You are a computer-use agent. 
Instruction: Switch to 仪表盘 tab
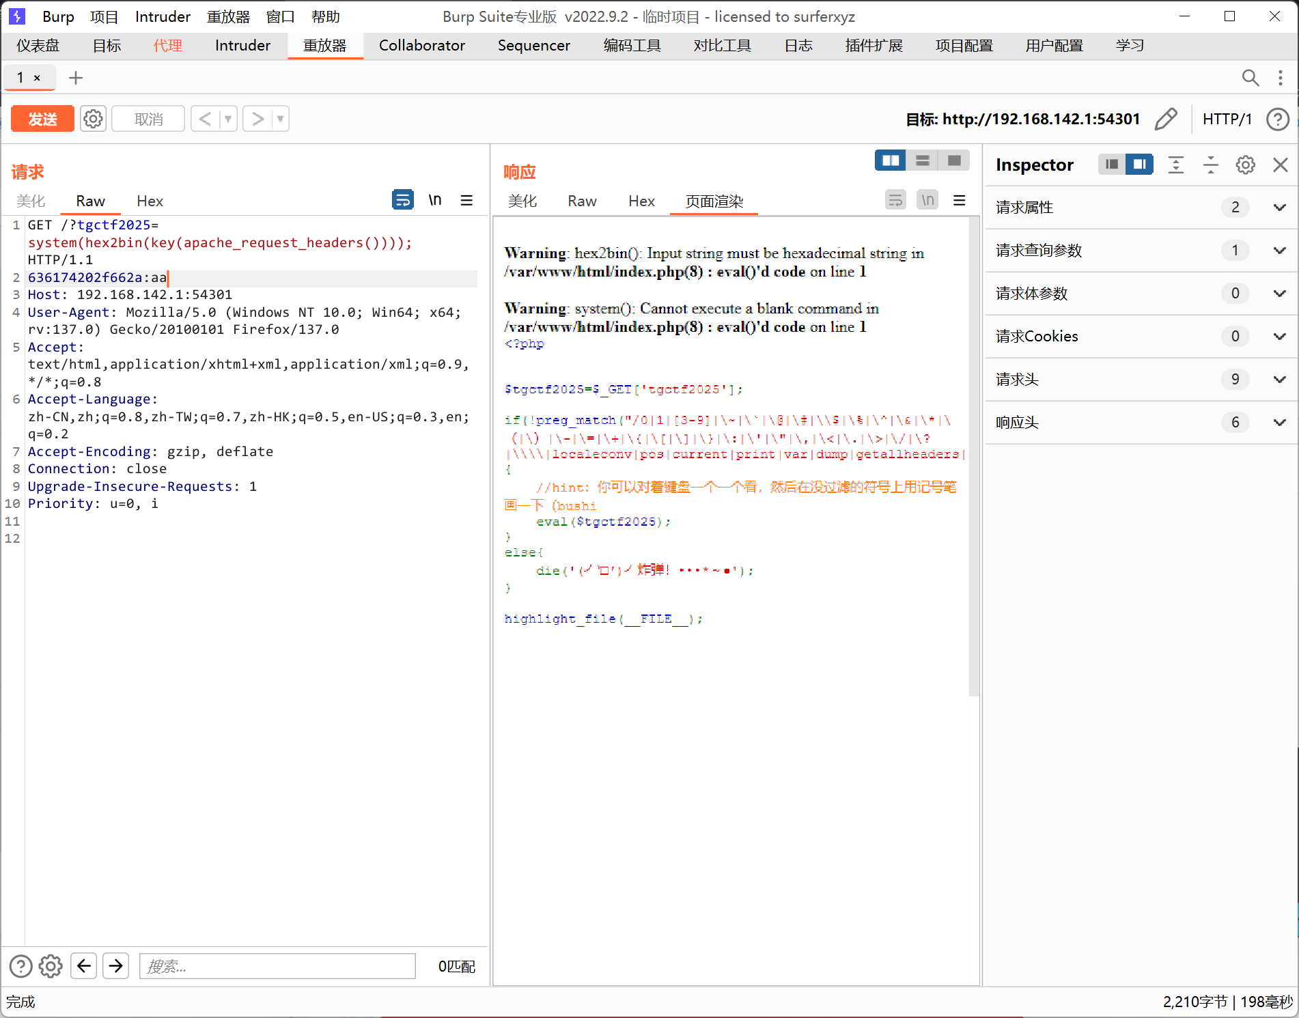point(38,45)
